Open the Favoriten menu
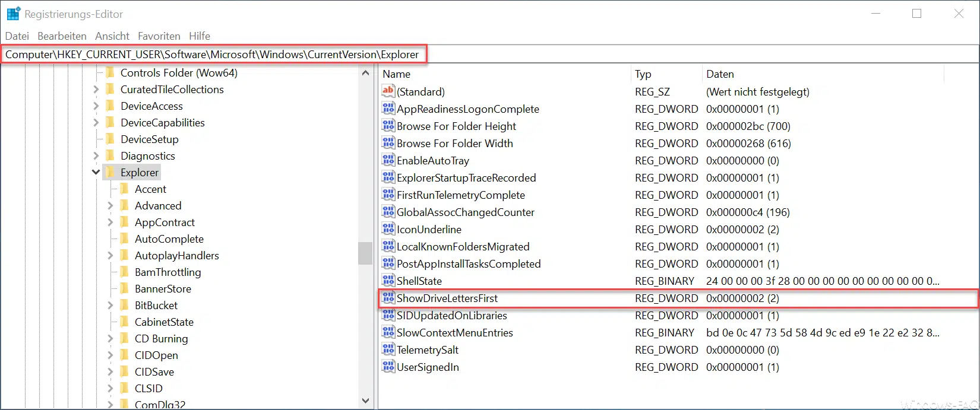The image size is (980, 410). point(159,36)
